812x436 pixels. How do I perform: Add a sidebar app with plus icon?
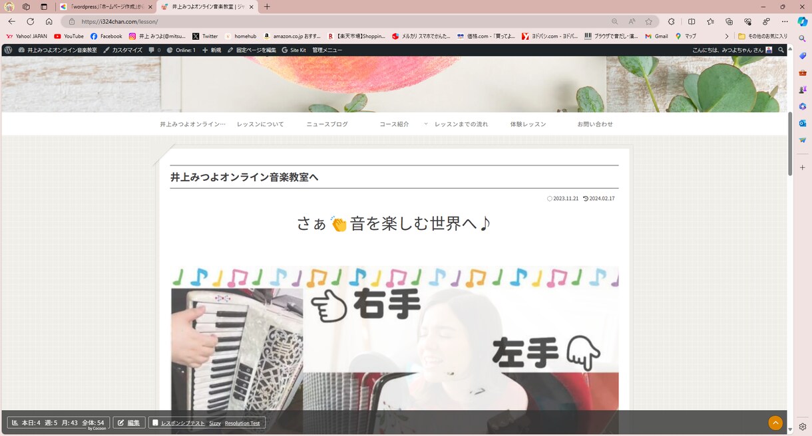pyautogui.click(x=803, y=167)
